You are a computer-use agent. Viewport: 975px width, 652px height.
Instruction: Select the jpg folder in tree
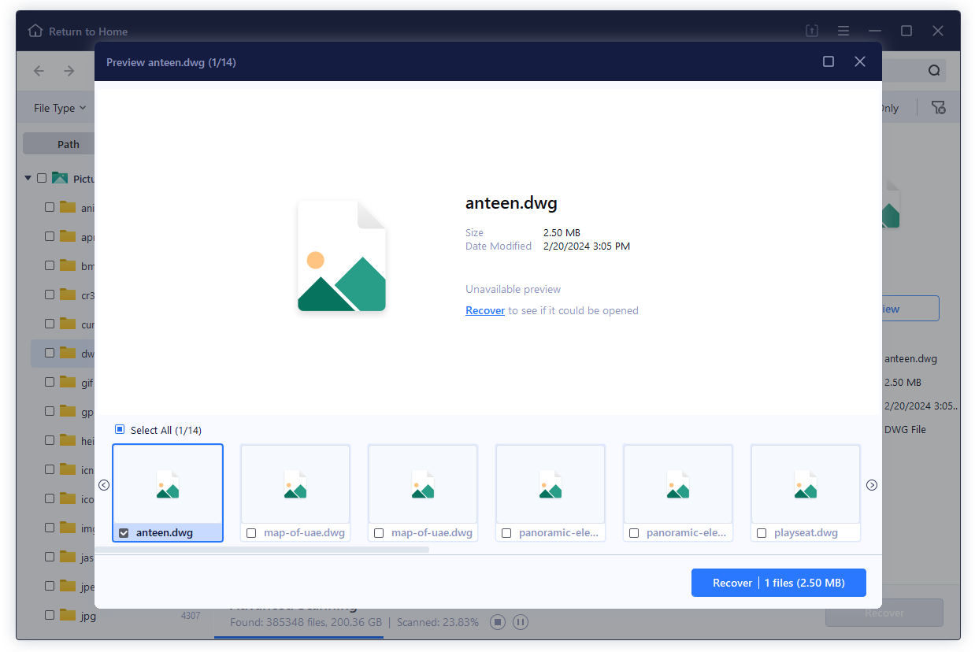pyautogui.click(x=87, y=616)
